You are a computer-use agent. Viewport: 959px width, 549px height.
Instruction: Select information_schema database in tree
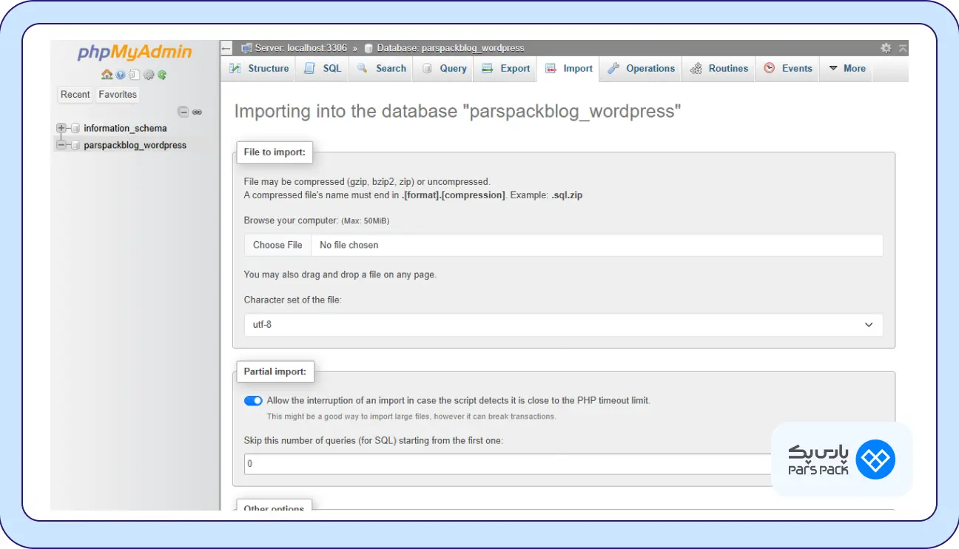[125, 129]
